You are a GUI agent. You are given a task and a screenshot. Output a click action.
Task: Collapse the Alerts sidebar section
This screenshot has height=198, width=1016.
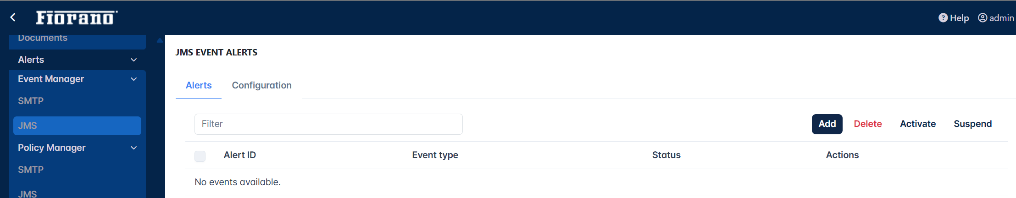pyautogui.click(x=134, y=60)
